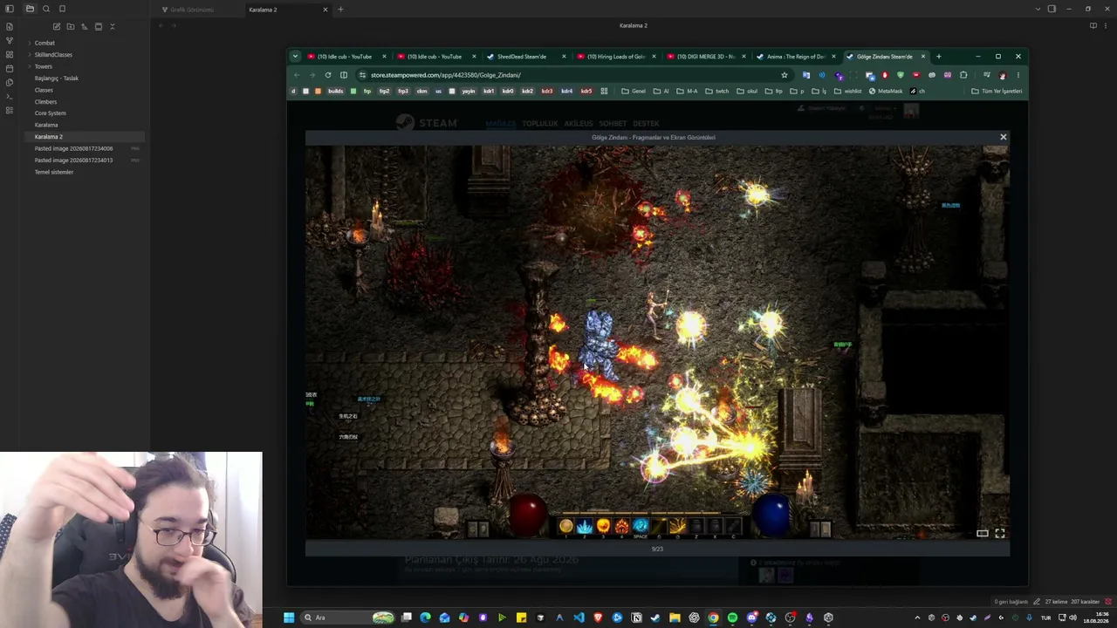Open the Windows Start menu
The image size is (1117, 628).
point(289,618)
